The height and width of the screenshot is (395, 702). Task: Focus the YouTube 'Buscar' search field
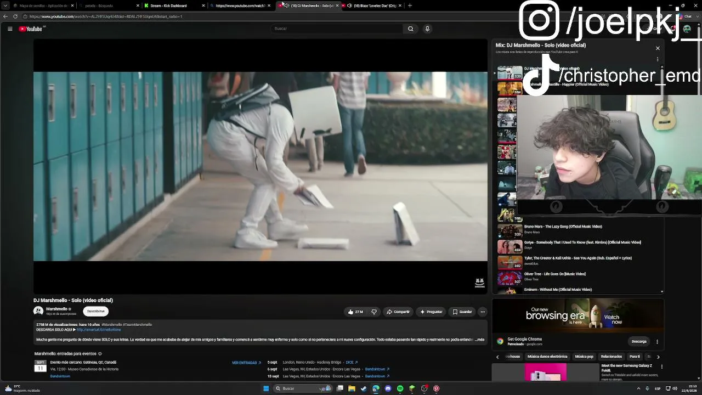coord(337,29)
